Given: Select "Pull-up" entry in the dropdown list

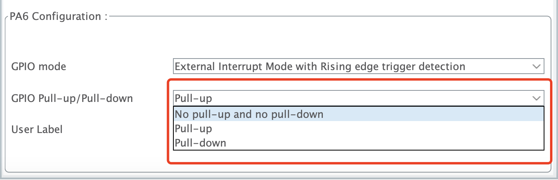Looking at the screenshot, I should [x=193, y=129].
